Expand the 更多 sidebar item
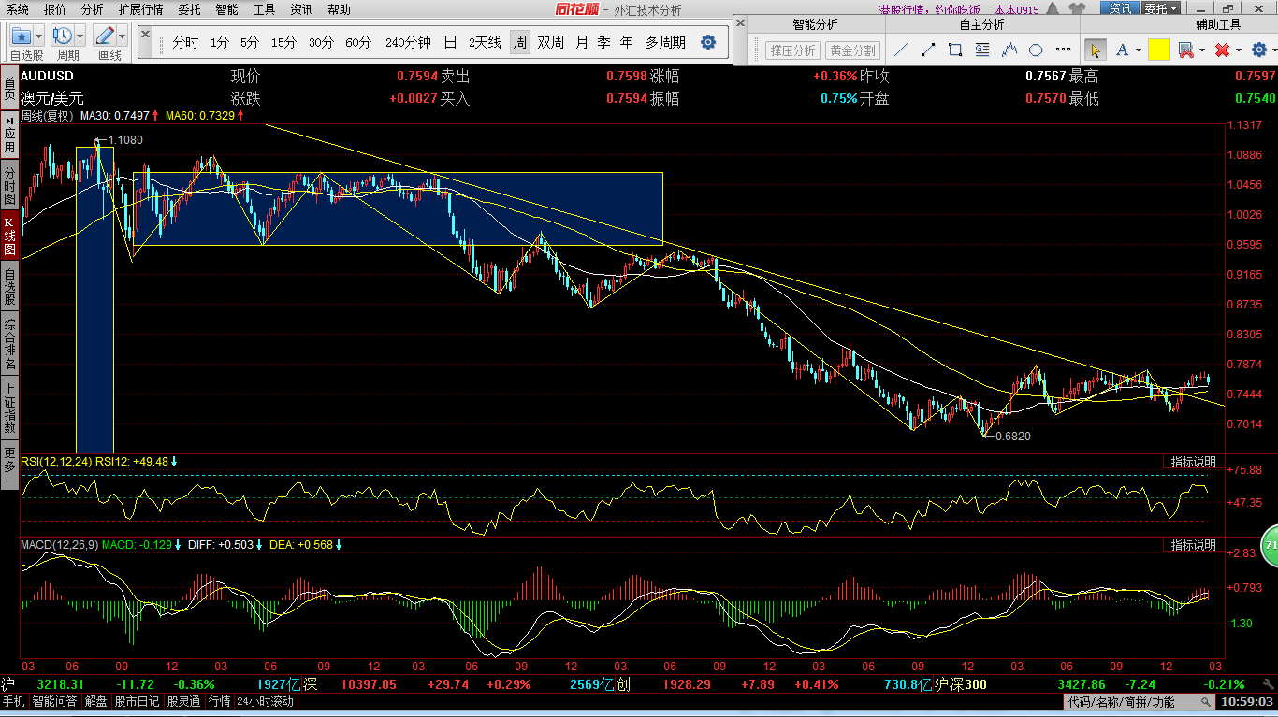Screen dimensions: 1278x717 pyautogui.click(x=9, y=463)
